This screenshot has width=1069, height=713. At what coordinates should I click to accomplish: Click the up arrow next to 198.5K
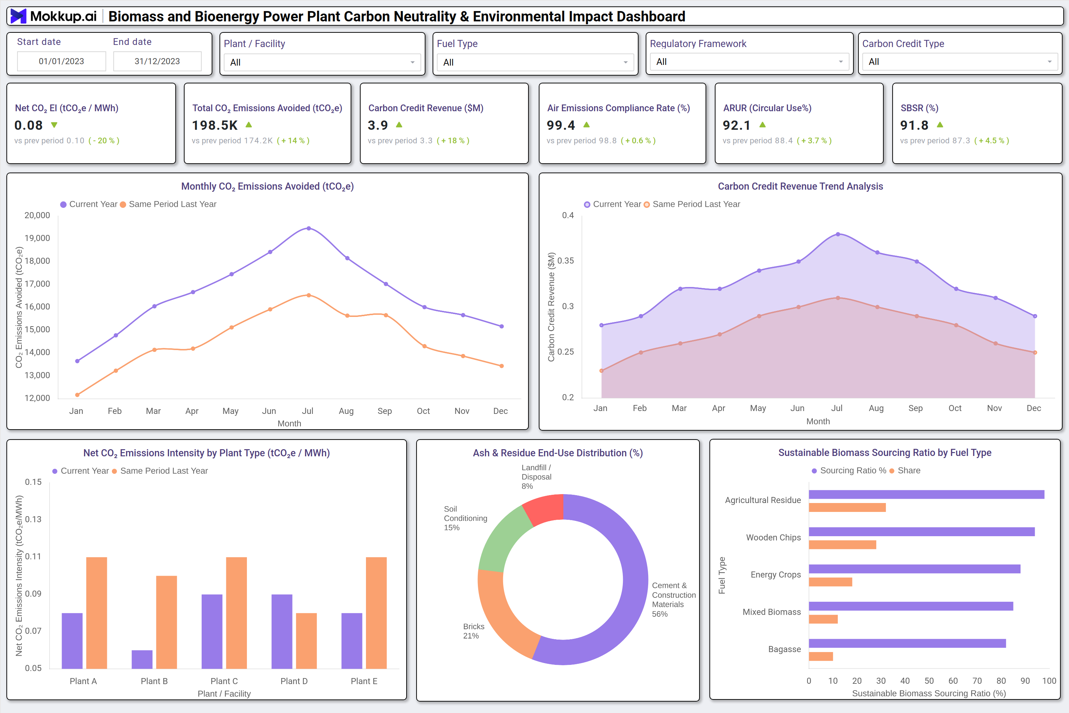coord(249,124)
